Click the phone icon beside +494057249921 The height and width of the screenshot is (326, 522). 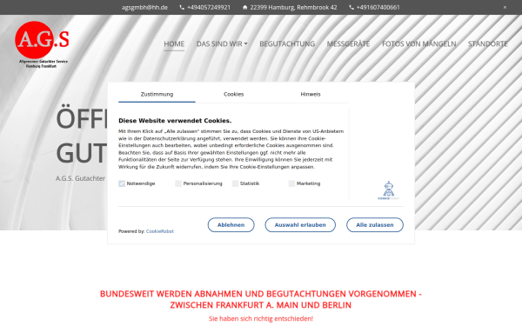pos(182,7)
